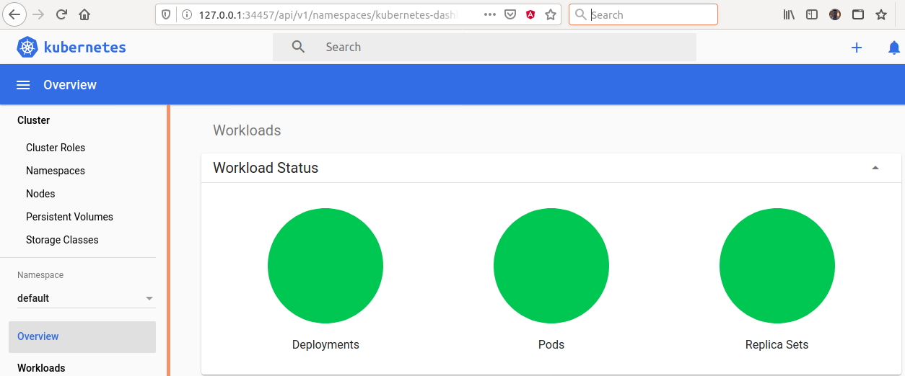
Task: Select Overview in the sidebar
Action: click(x=82, y=336)
